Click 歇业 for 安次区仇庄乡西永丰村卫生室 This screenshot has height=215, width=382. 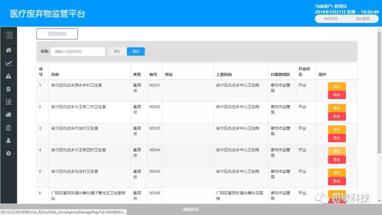click(x=337, y=95)
